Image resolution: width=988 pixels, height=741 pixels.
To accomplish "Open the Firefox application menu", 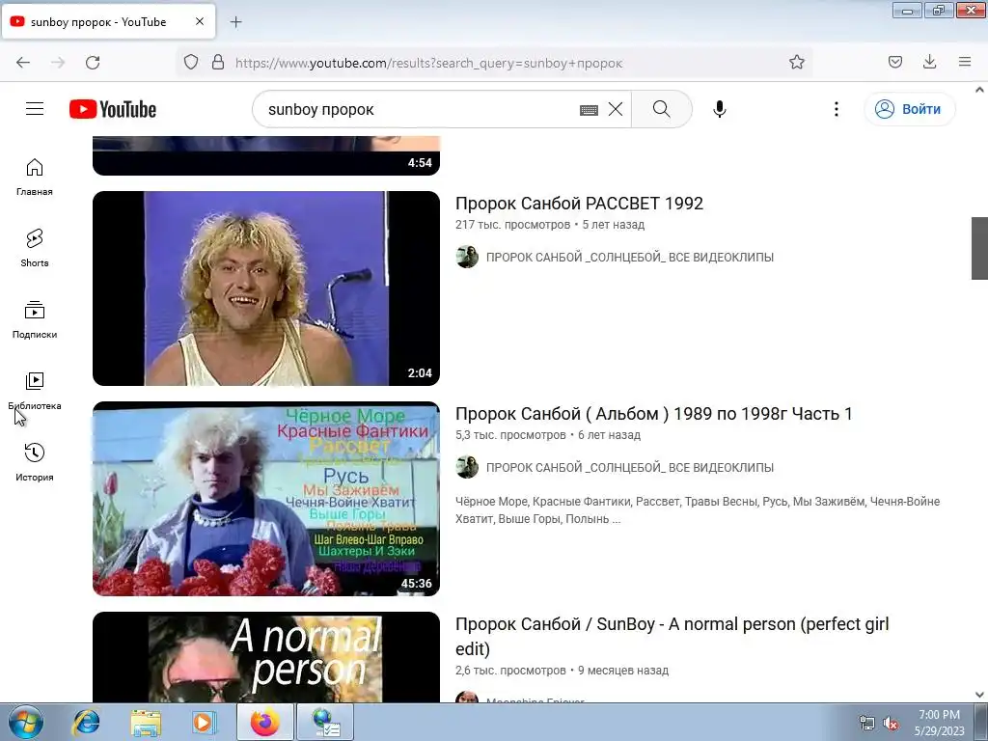I will click(x=965, y=62).
